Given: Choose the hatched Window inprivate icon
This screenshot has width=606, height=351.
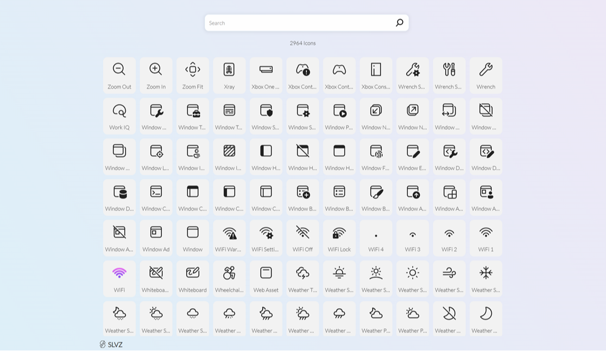Looking at the screenshot, I should [x=229, y=157].
